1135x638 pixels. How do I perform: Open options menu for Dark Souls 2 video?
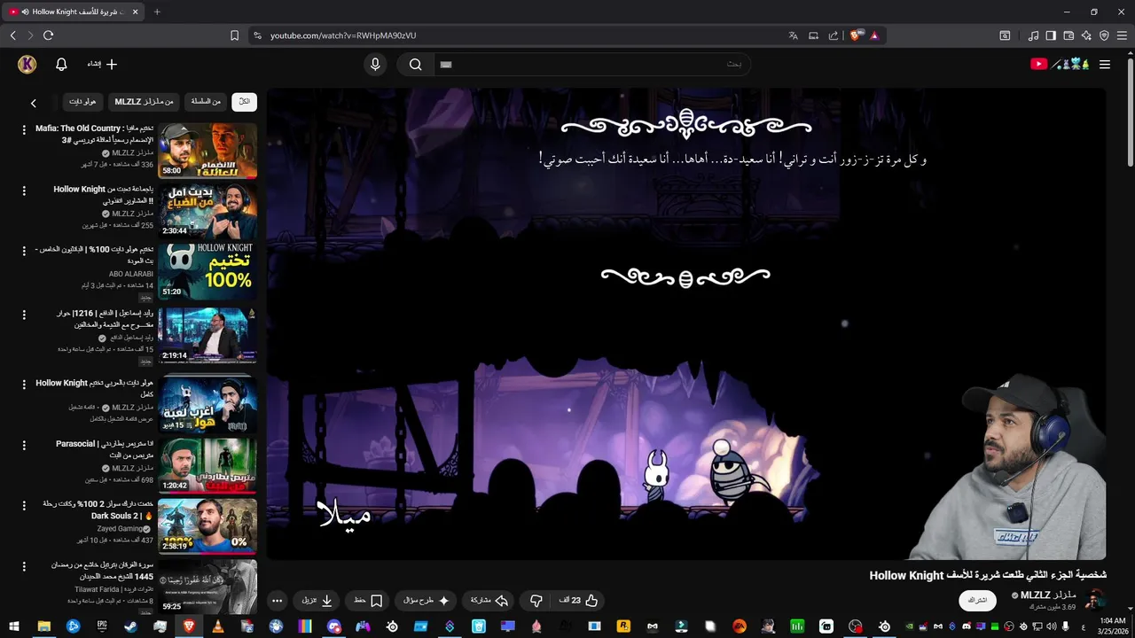click(x=24, y=504)
